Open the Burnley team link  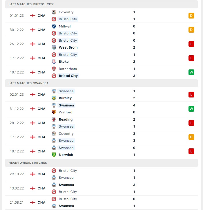(65, 98)
